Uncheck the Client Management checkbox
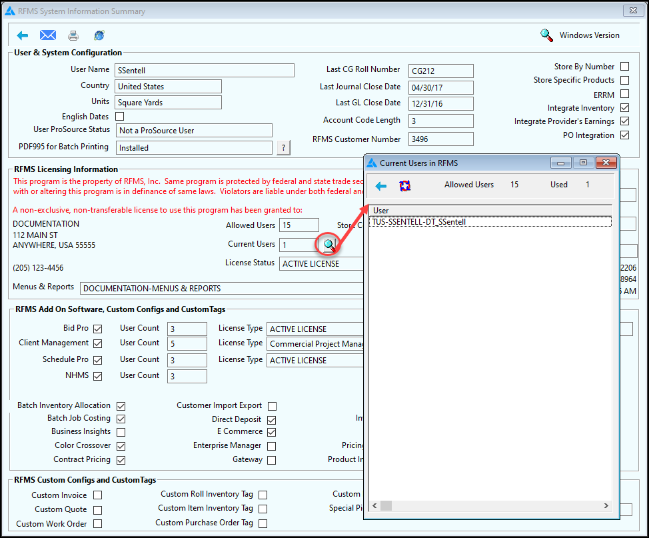Screen dimensions: 649x538 pos(98,343)
